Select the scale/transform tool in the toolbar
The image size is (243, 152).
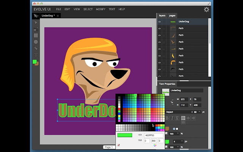coord(36,29)
